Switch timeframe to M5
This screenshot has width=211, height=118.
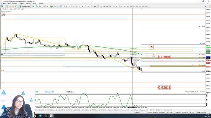[124, 6]
